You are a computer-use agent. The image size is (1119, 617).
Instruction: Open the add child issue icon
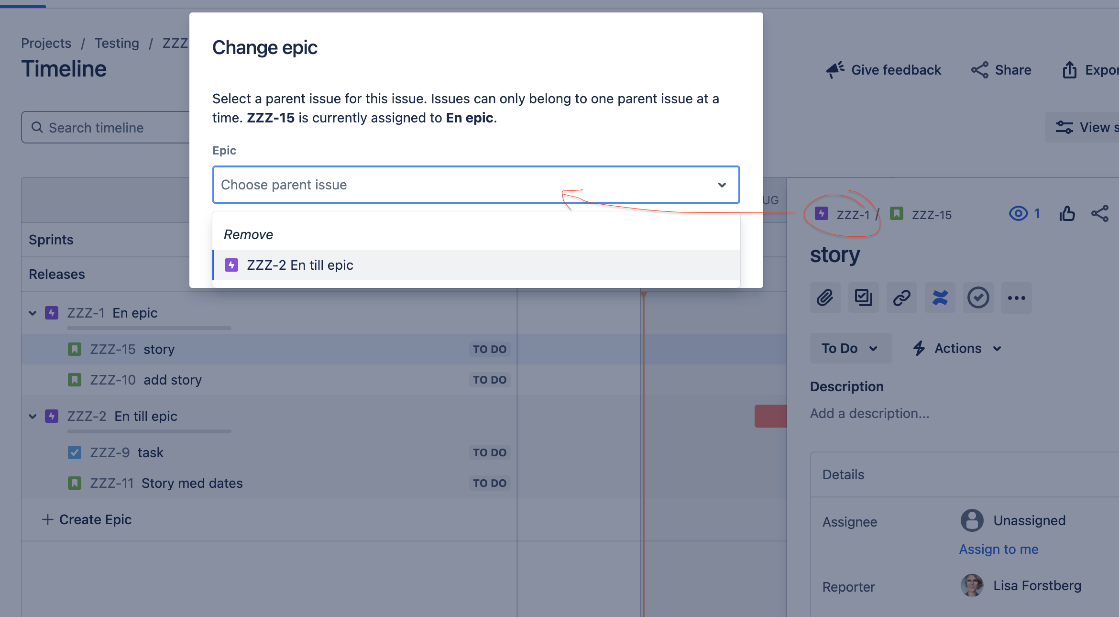point(863,297)
